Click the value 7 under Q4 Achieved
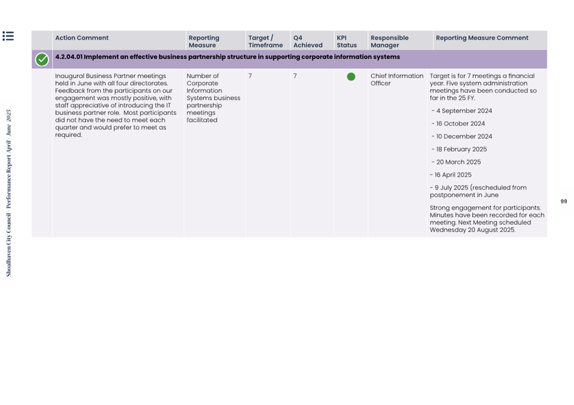574x405 pixels. coord(295,76)
